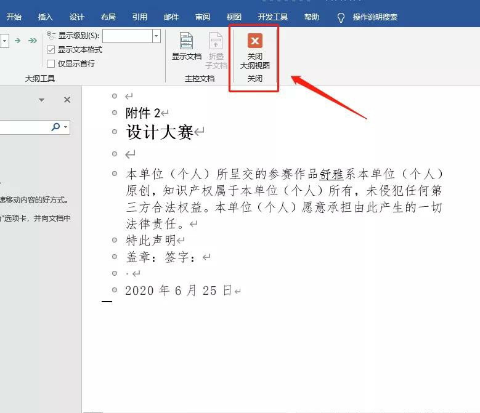Select outline bullet beside 设计大赛
This screenshot has width=480, height=413.
pyautogui.click(x=115, y=132)
